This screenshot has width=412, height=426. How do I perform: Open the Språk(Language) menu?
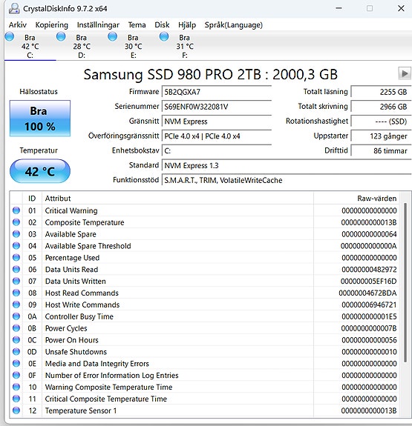pos(234,25)
